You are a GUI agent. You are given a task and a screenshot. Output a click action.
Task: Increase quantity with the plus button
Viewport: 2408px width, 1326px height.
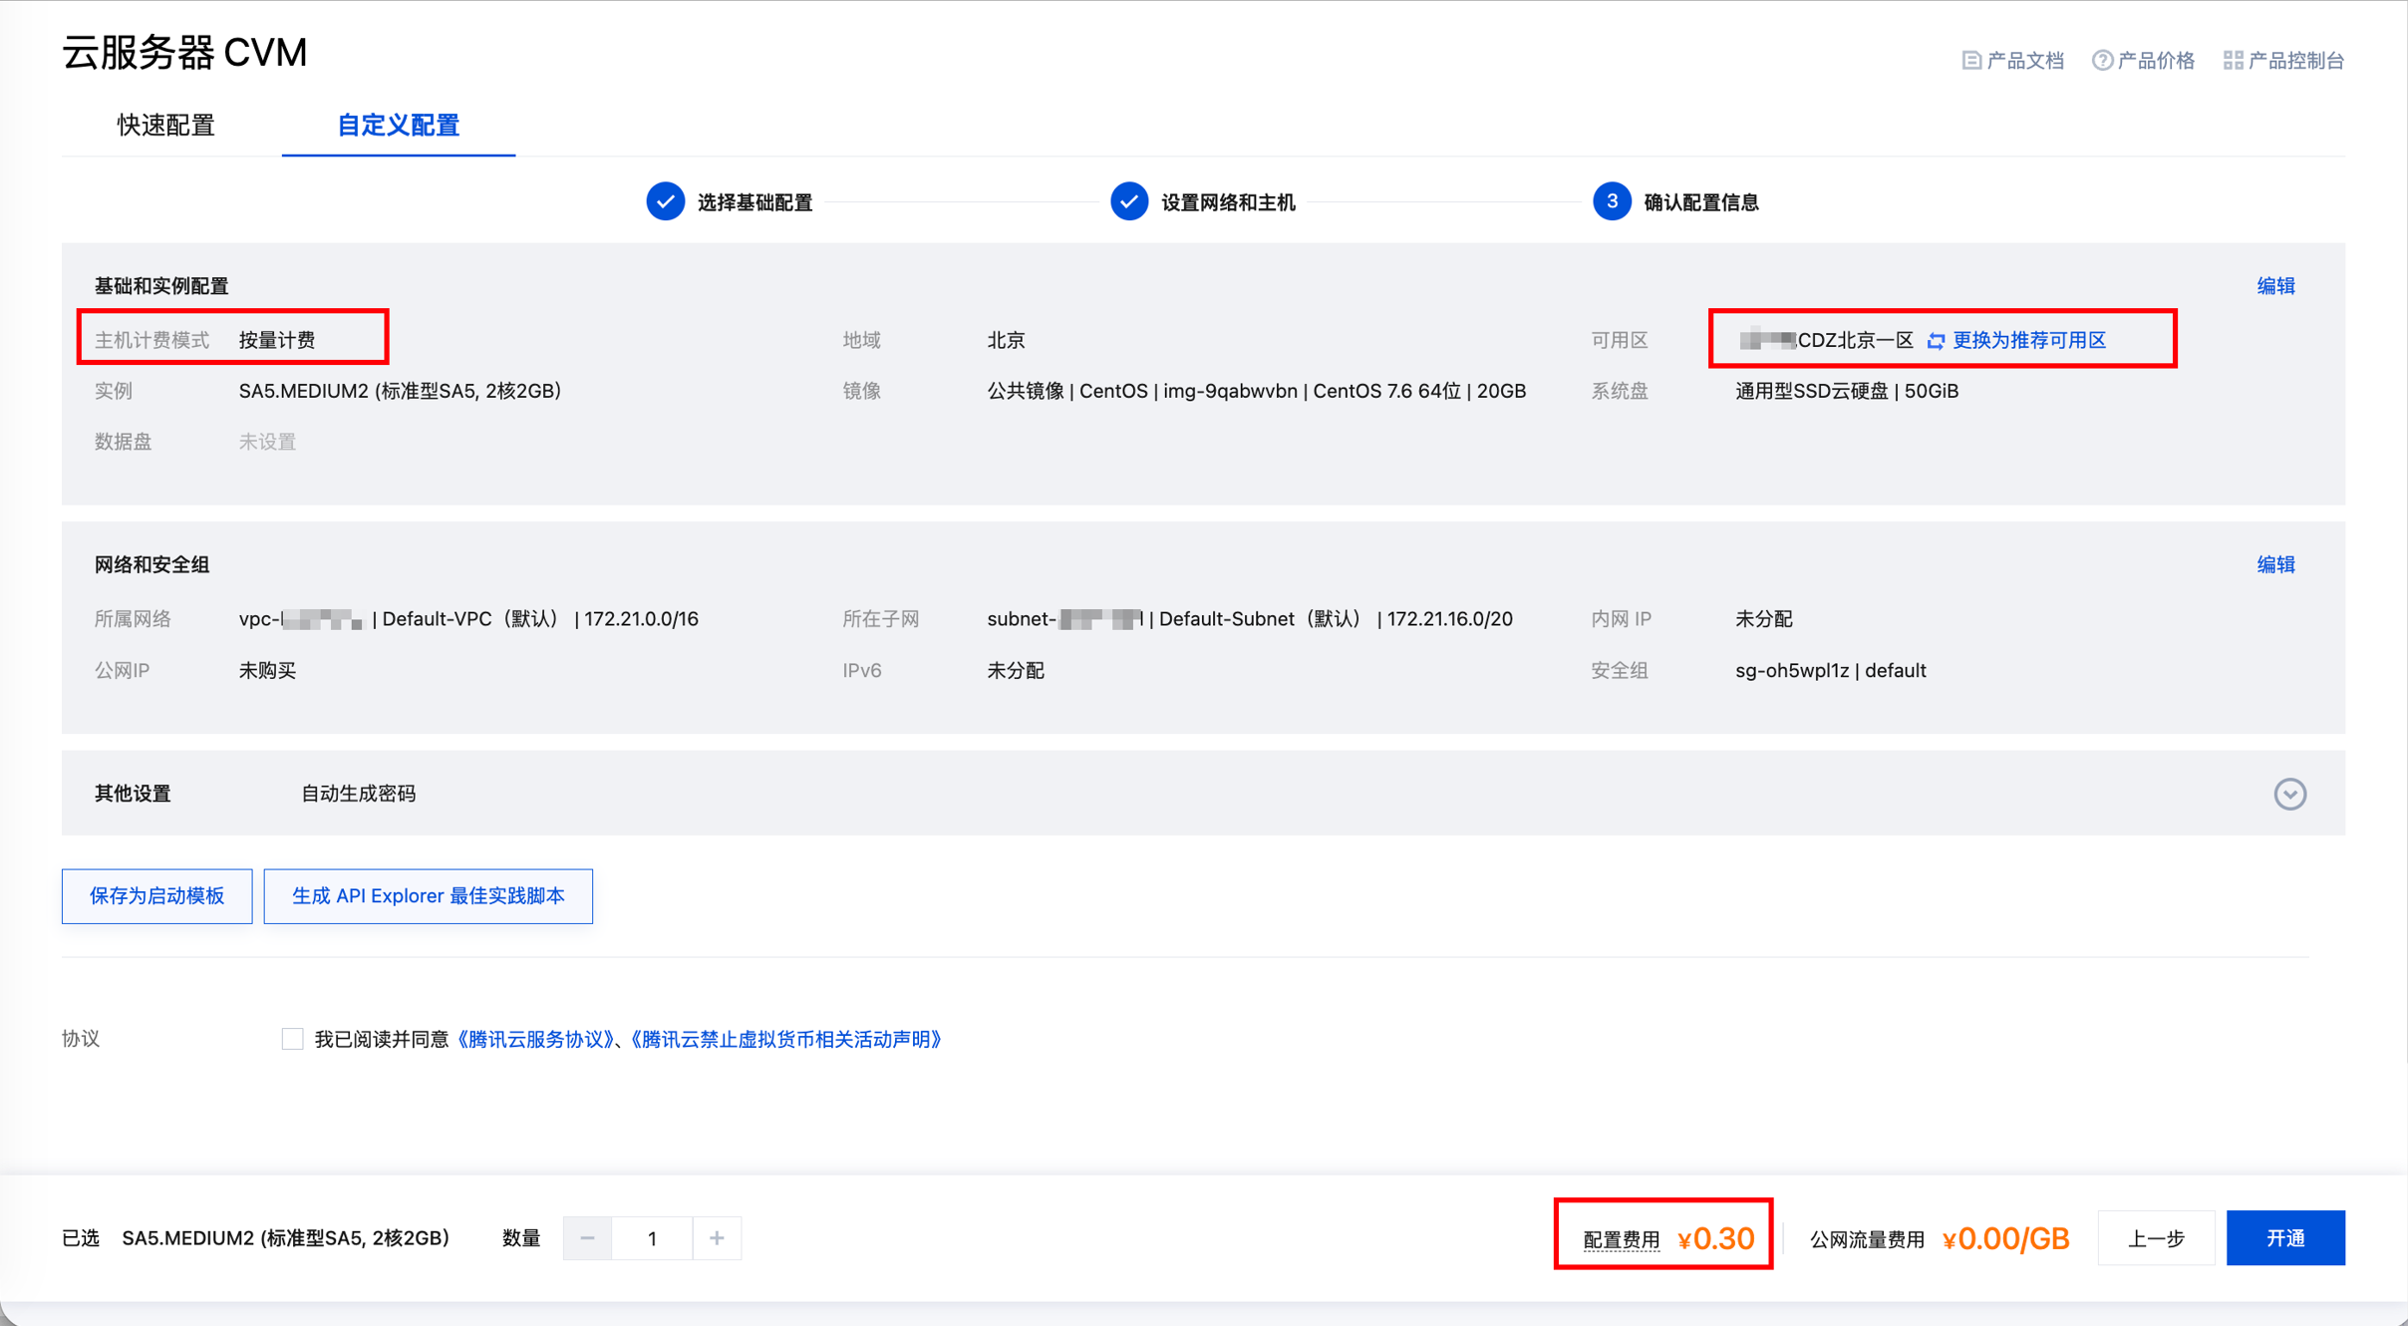coord(717,1238)
